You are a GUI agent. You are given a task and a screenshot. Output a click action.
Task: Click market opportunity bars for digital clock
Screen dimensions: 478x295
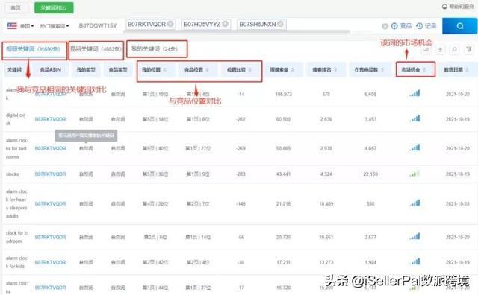[415, 118]
